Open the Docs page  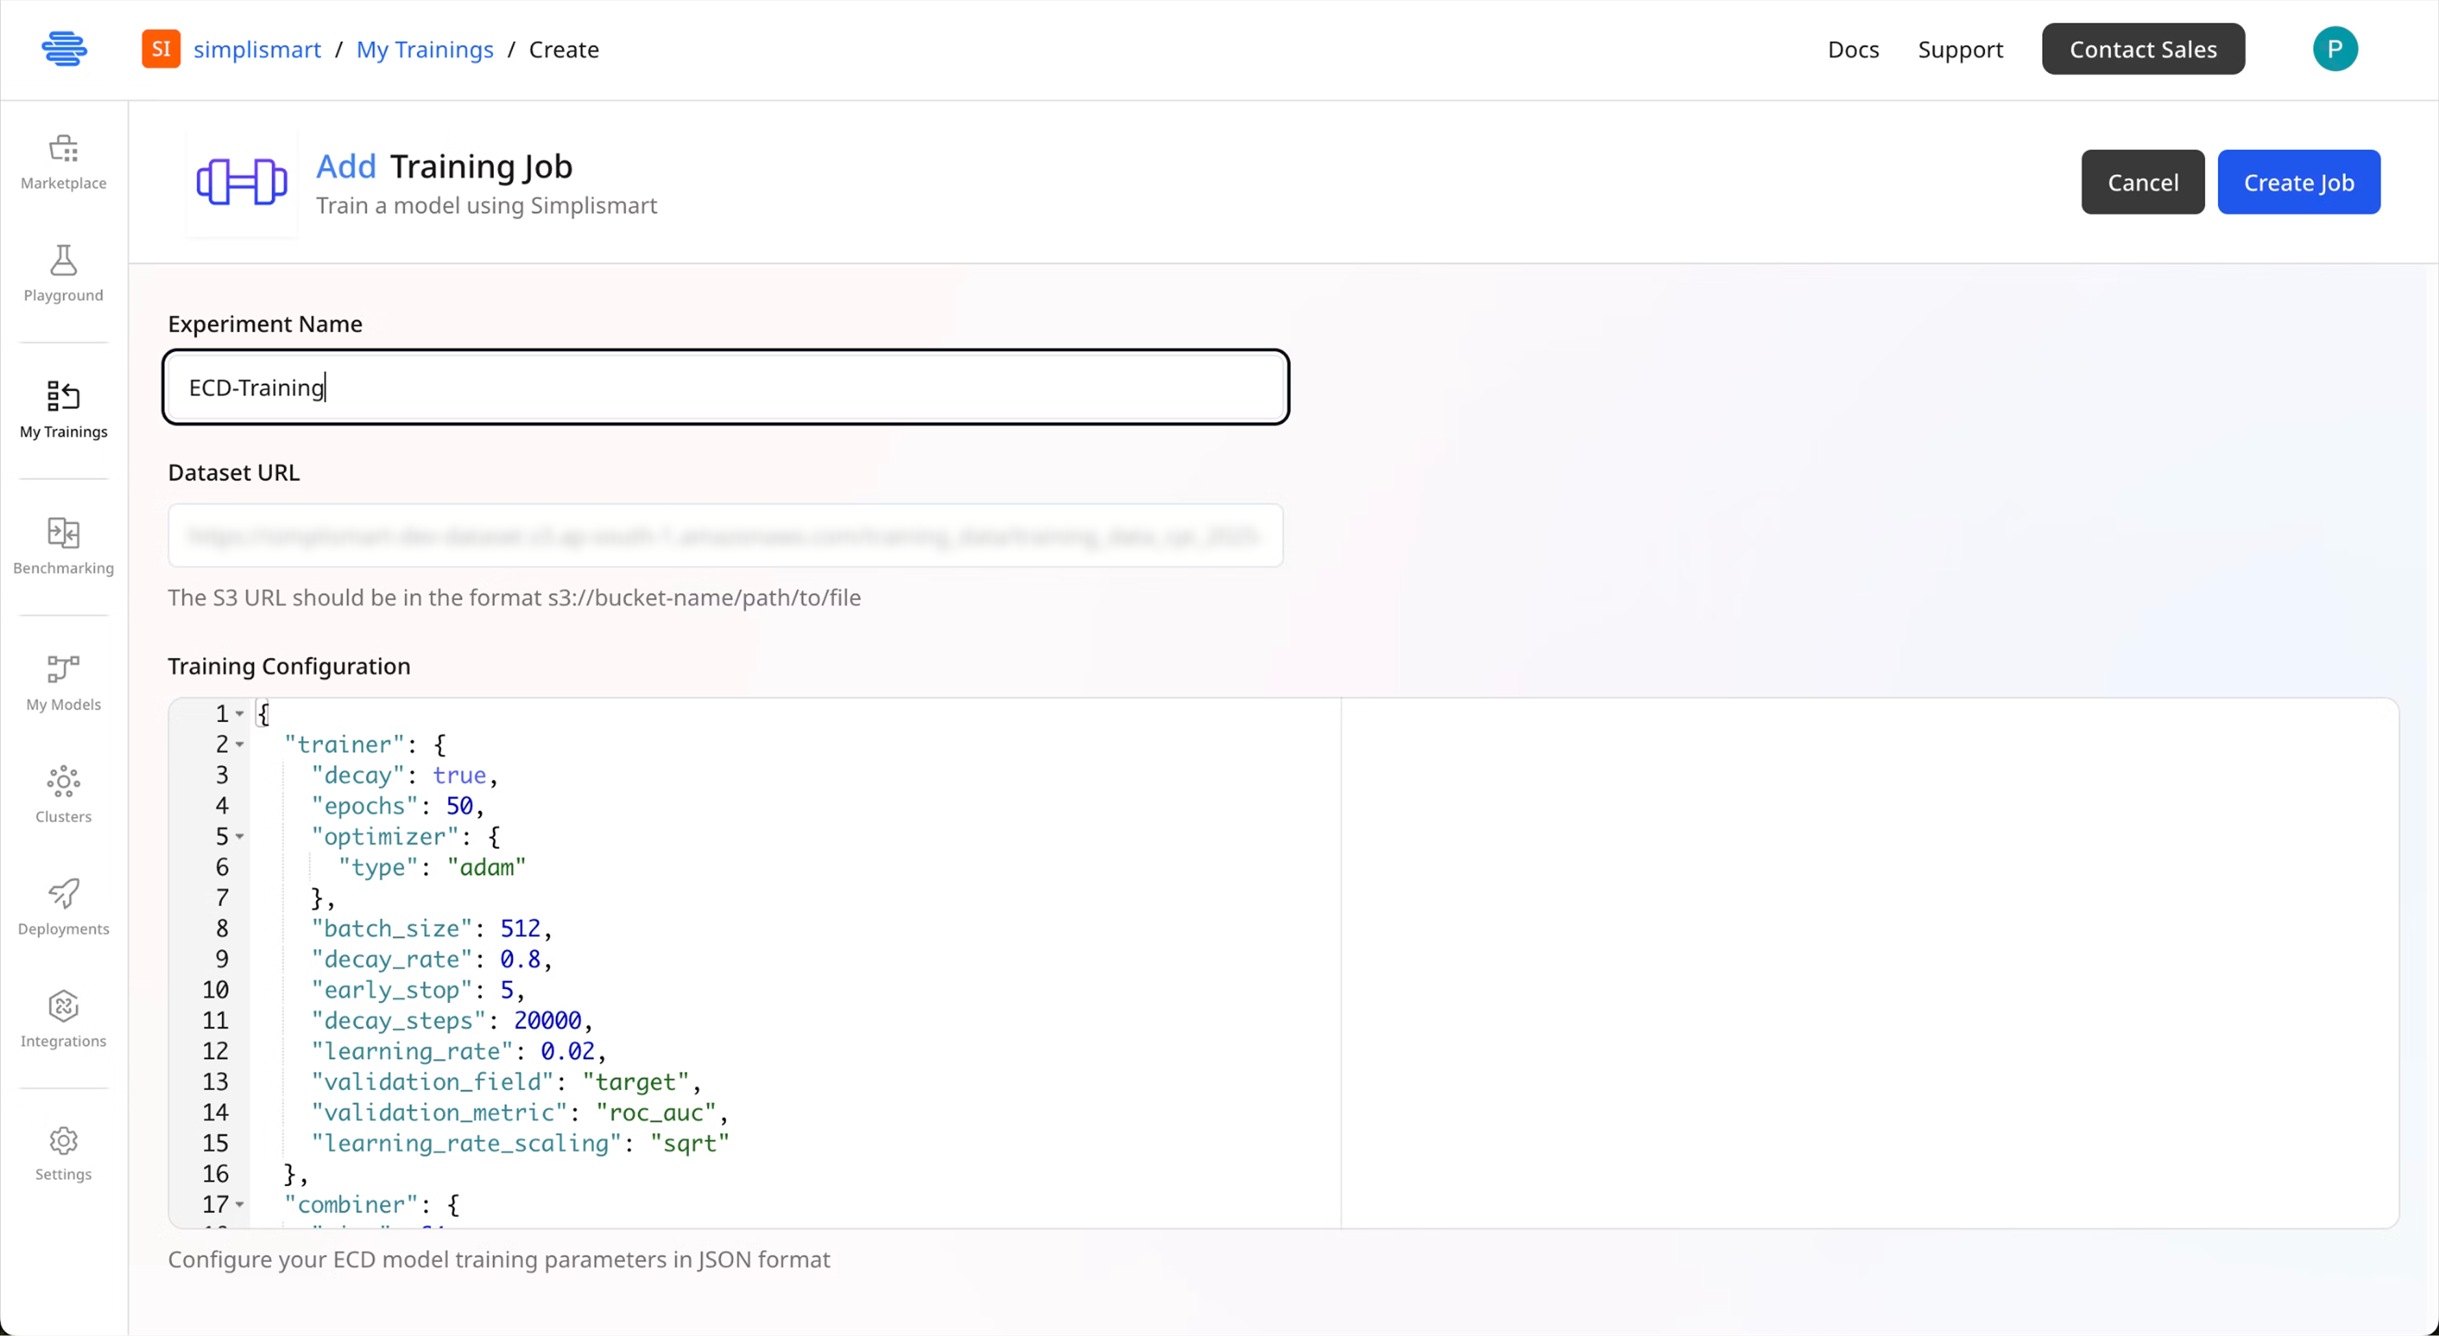(x=1853, y=49)
